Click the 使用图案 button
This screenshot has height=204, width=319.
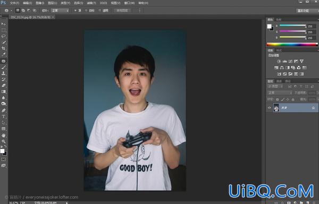122,11
